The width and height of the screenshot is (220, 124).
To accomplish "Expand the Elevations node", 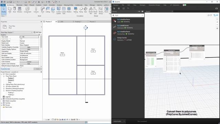I will [x=4, y=89].
